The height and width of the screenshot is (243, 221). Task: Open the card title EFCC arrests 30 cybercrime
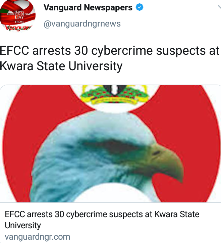tap(102, 220)
